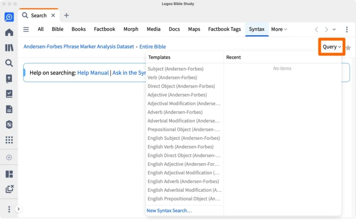Switch to the Docs search tab

pyautogui.click(x=174, y=29)
